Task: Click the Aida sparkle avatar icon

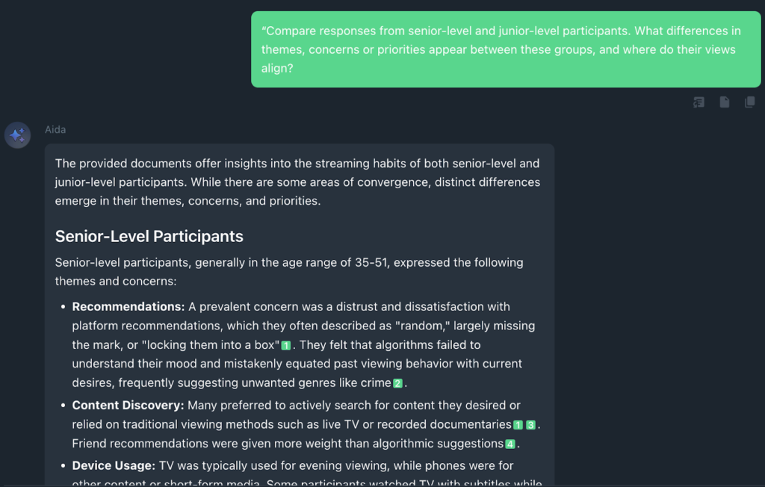Action: [17, 135]
